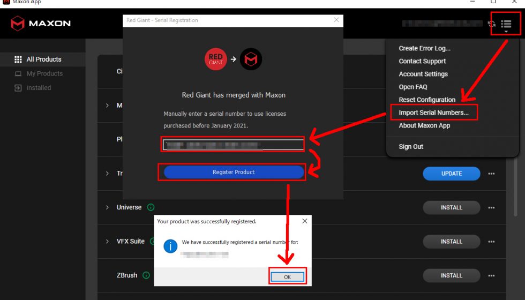
Task: Expand the VFX Suite product row
Action: pyautogui.click(x=107, y=242)
